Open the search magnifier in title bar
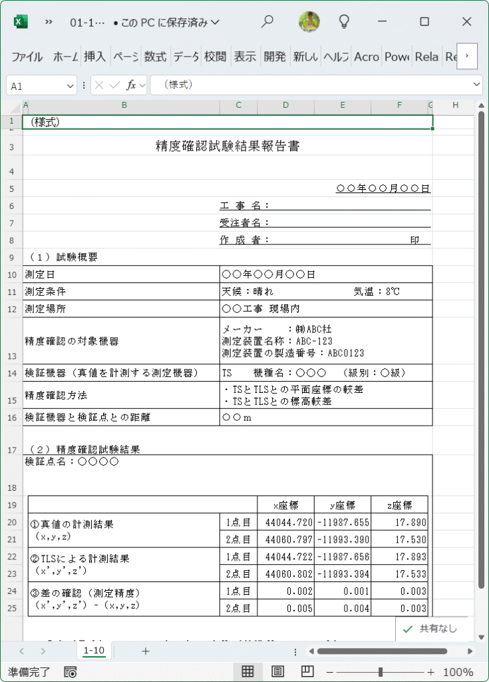Viewport: 489px width, 682px height. [x=267, y=21]
